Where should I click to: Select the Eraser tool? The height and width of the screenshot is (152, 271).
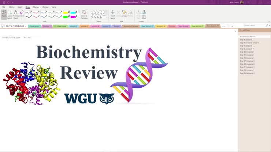(22, 14)
